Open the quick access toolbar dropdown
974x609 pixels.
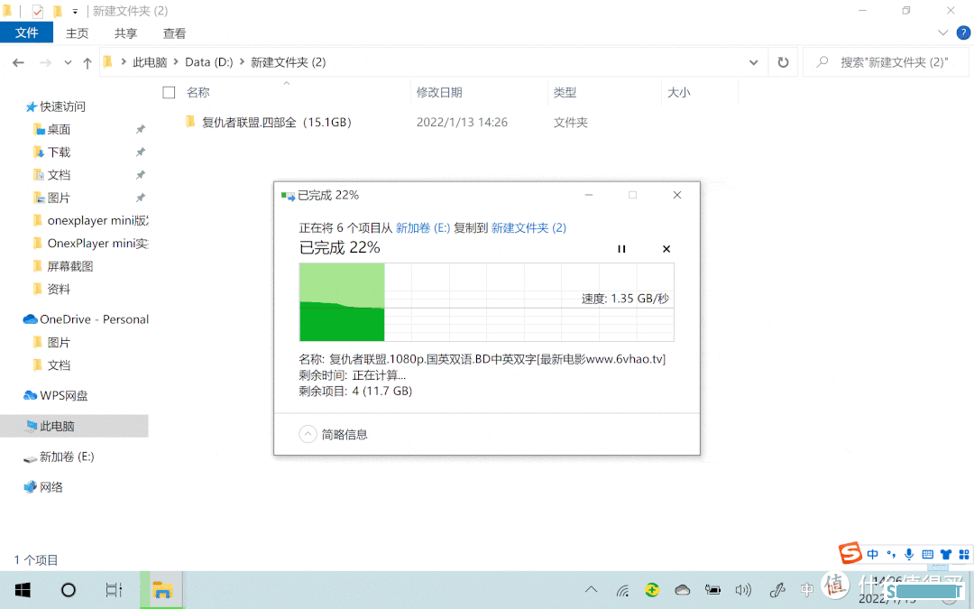pos(75,11)
